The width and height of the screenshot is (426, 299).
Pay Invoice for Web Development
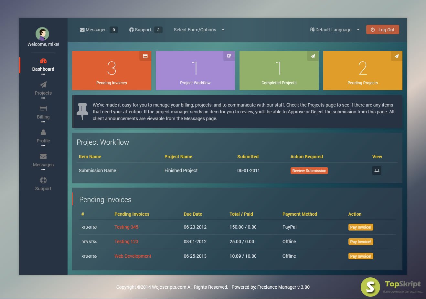pyautogui.click(x=361, y=256)
